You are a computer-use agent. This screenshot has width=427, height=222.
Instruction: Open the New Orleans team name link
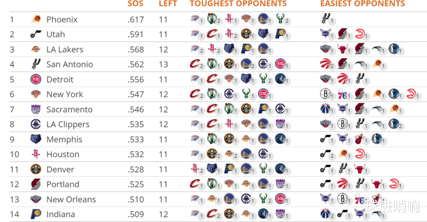[71, 199]
